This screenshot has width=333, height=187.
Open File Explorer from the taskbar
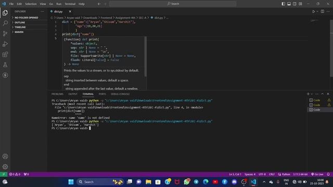click(x=148, y=182)
